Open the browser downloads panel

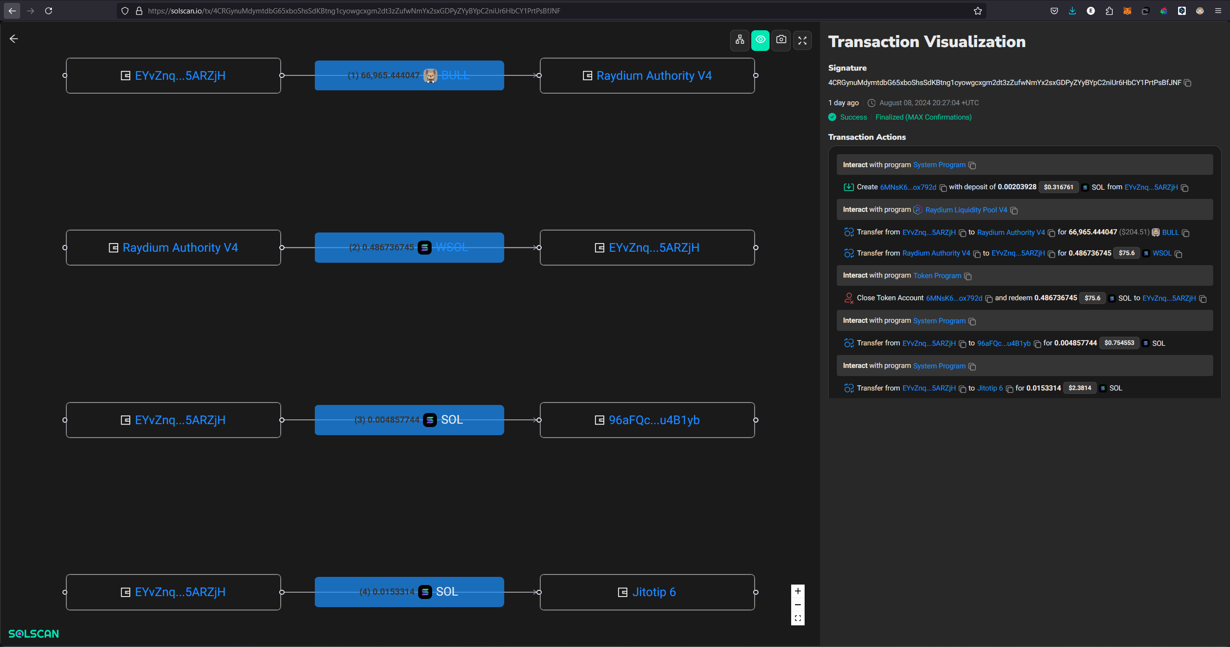1072,11
